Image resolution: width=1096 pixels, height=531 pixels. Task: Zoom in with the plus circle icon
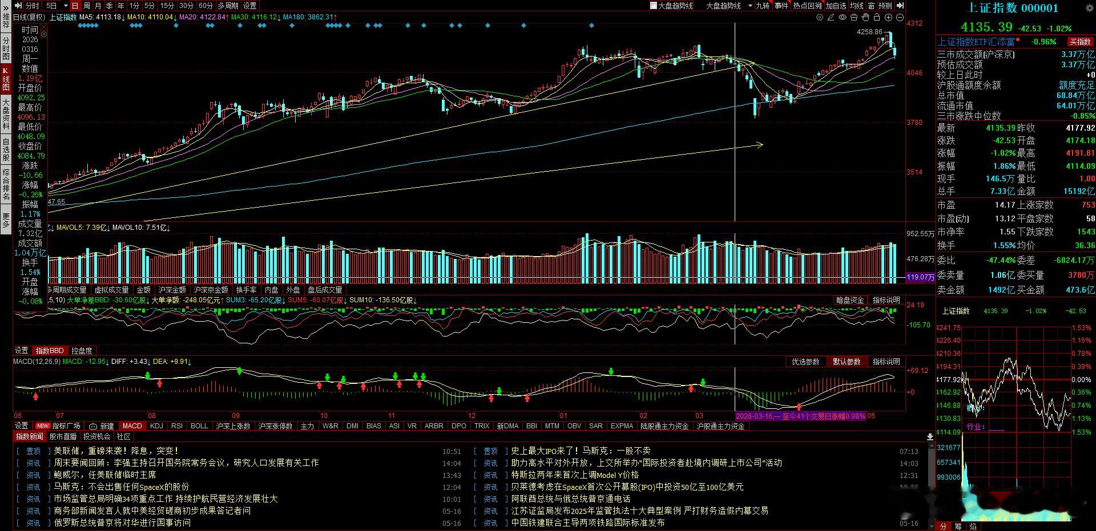[x=888, y=17]
